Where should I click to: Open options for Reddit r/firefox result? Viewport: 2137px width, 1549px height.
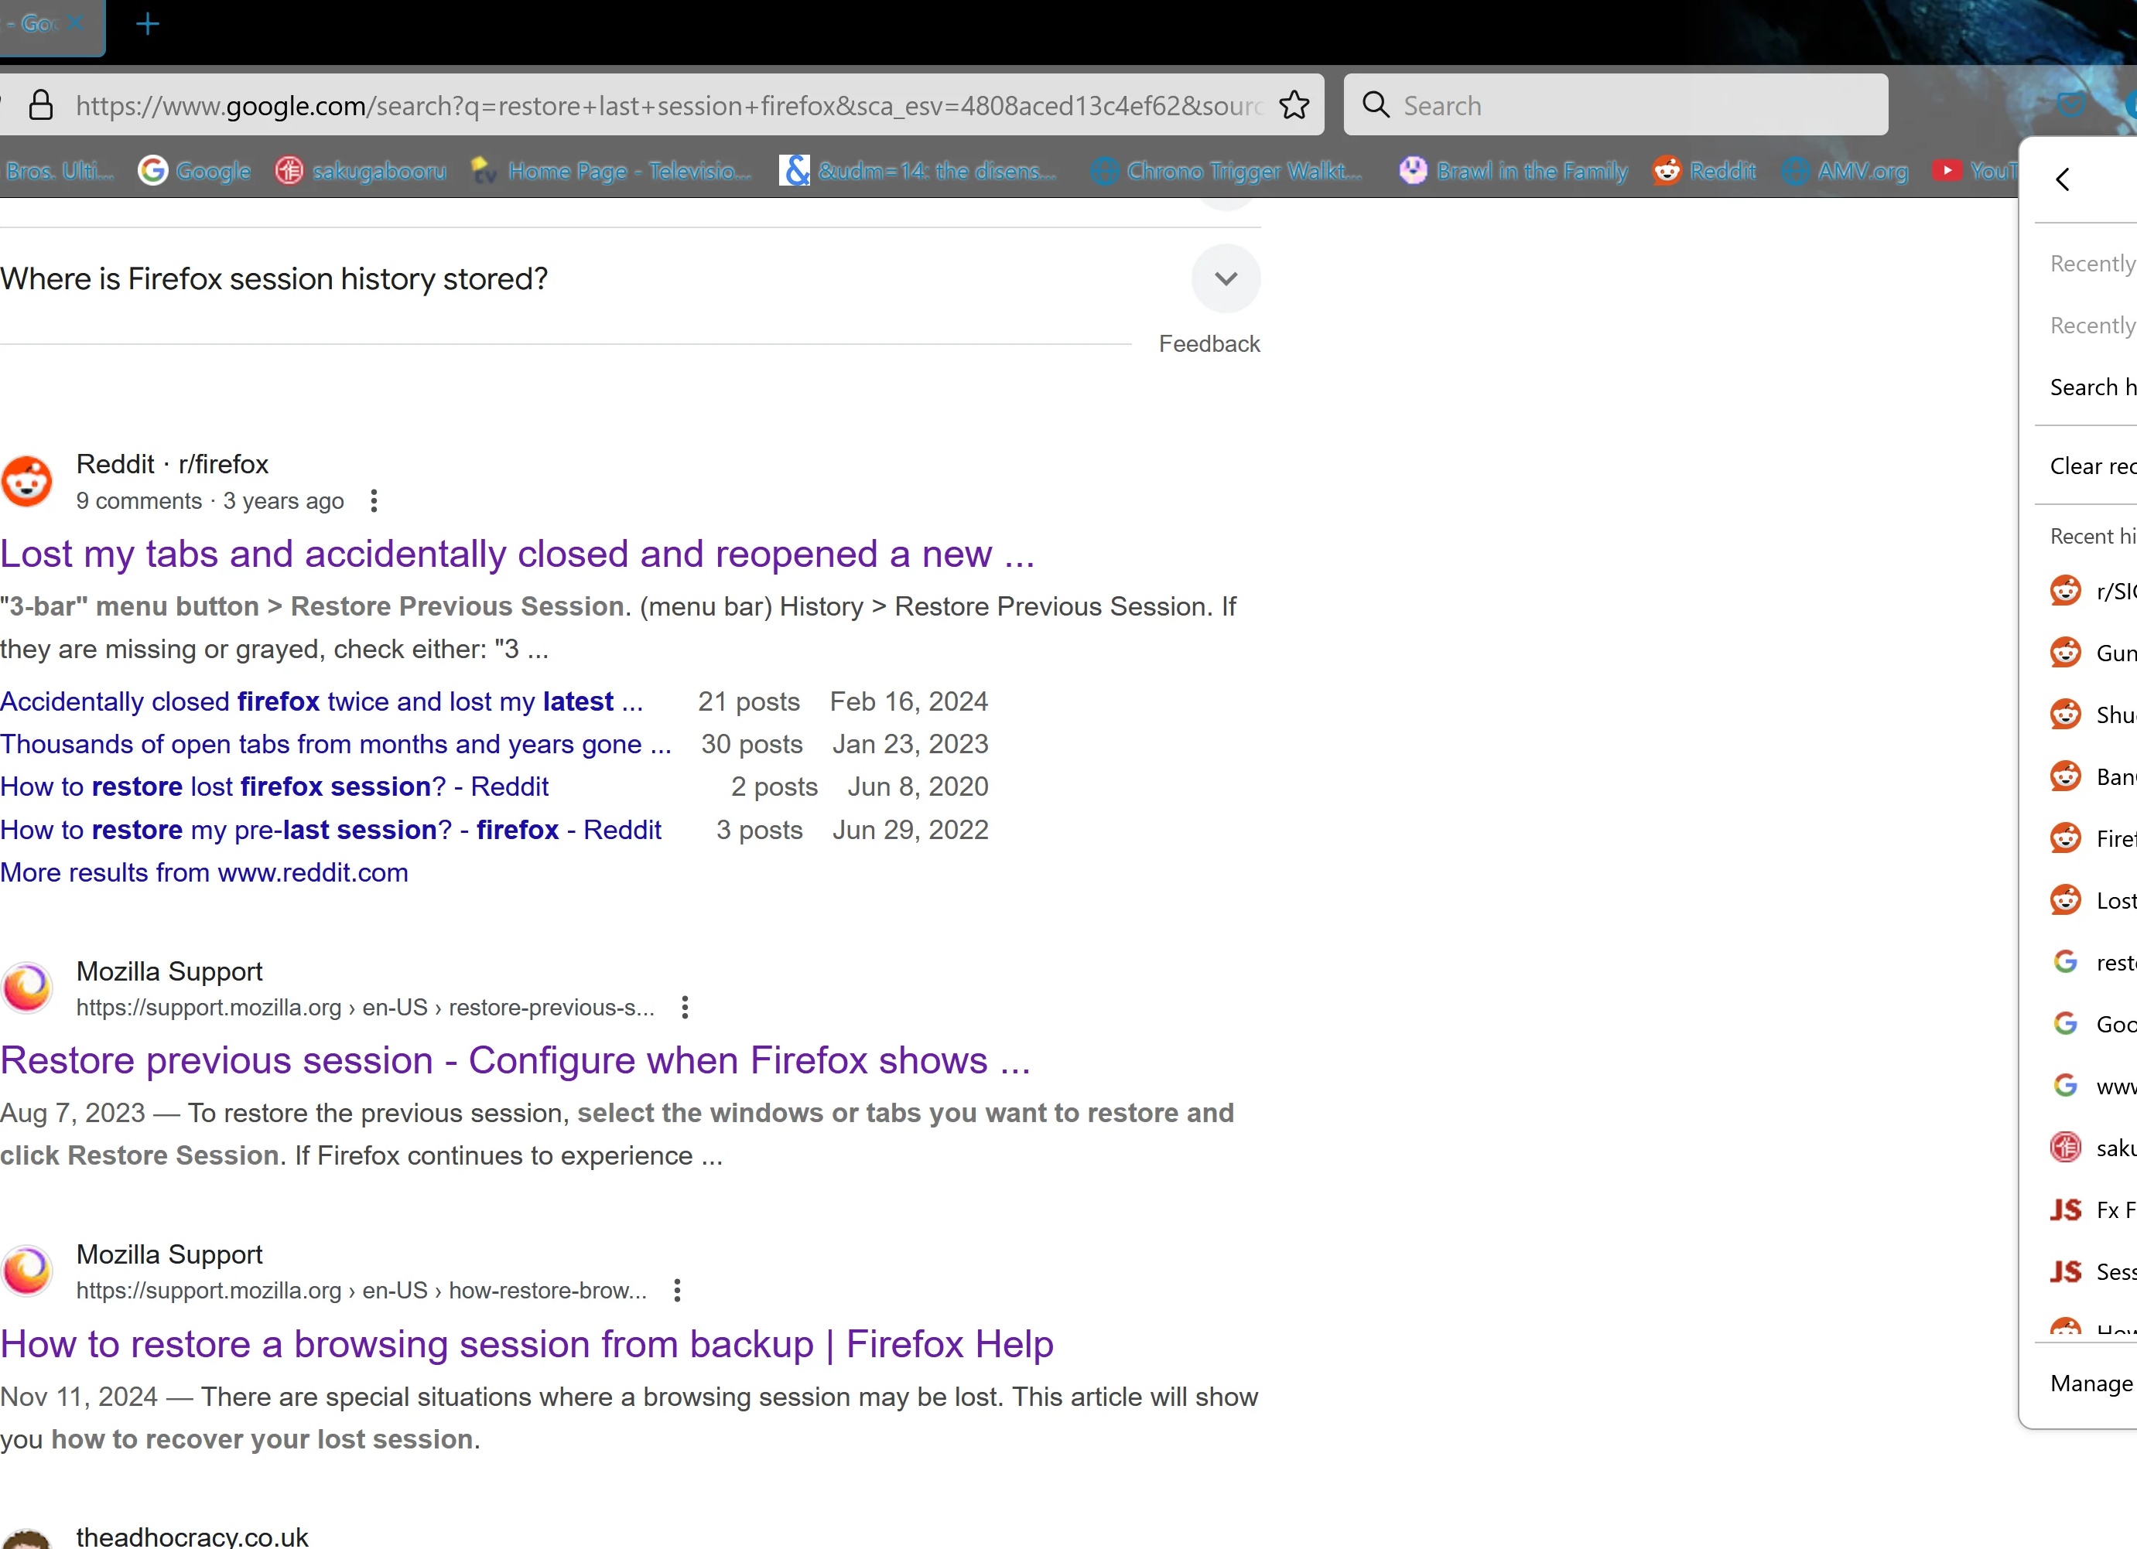[x=374, y=501]
